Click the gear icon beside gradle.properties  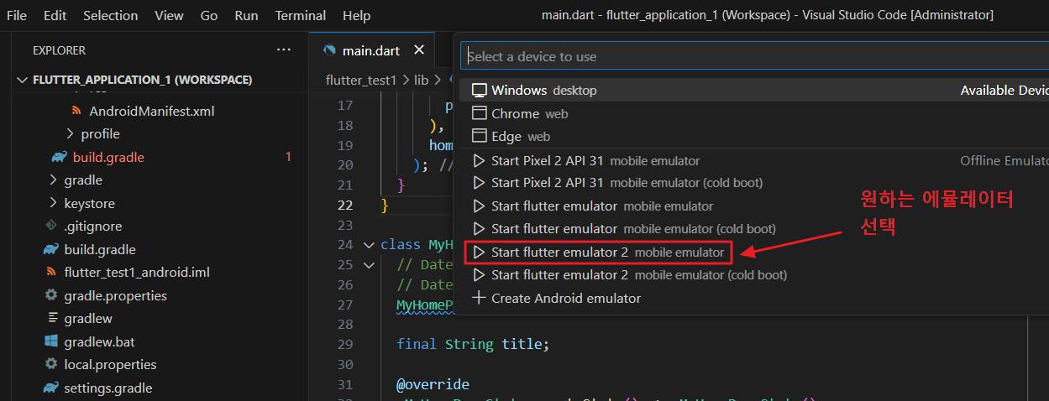[51, 295]
